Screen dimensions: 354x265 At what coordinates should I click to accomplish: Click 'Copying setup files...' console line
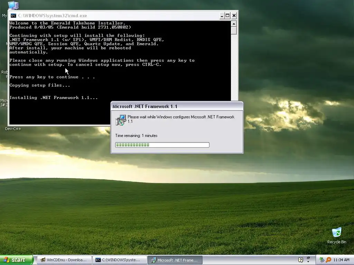coord(40,85)
